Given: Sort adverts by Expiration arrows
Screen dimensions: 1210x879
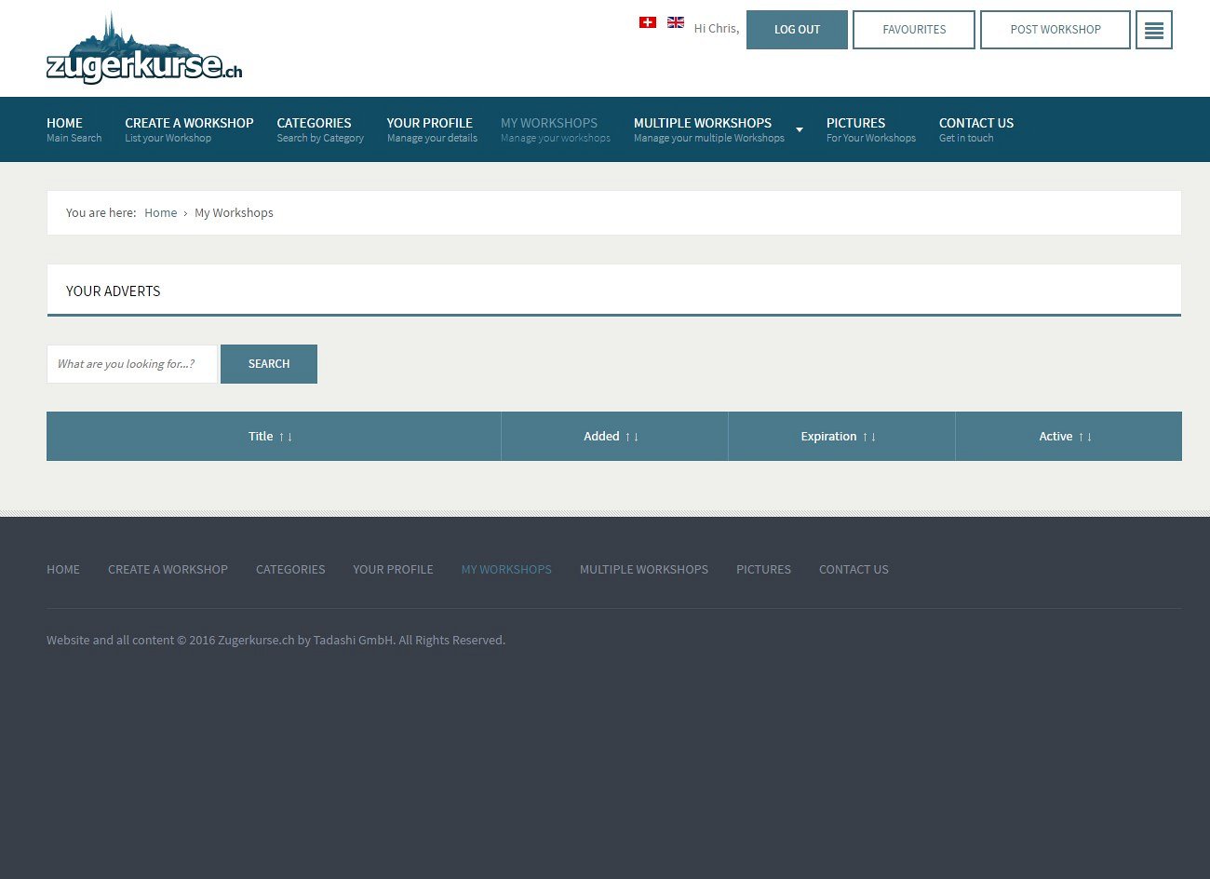Looking at the screenshot, I should click(868, 437).
